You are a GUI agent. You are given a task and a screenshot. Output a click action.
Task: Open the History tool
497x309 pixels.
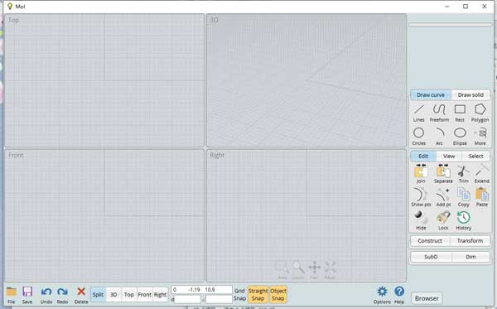click(463, 220)
